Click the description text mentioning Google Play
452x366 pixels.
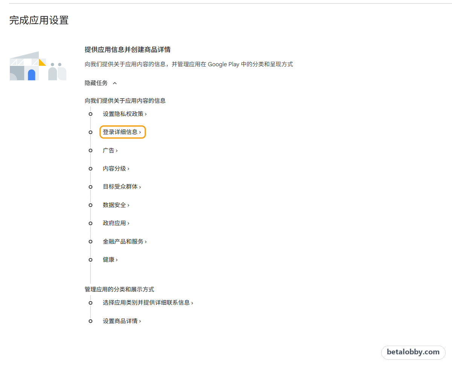(189, 64)
